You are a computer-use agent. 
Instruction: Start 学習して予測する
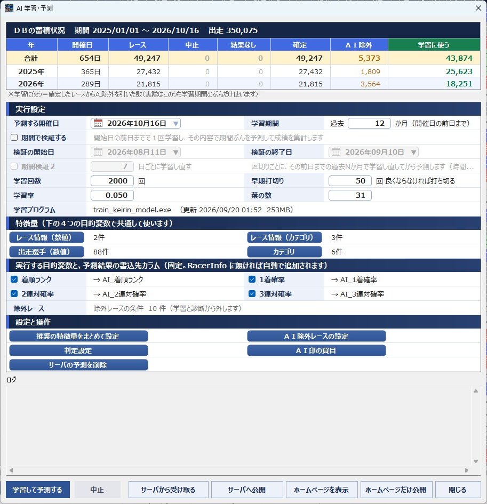click(38, 490)
